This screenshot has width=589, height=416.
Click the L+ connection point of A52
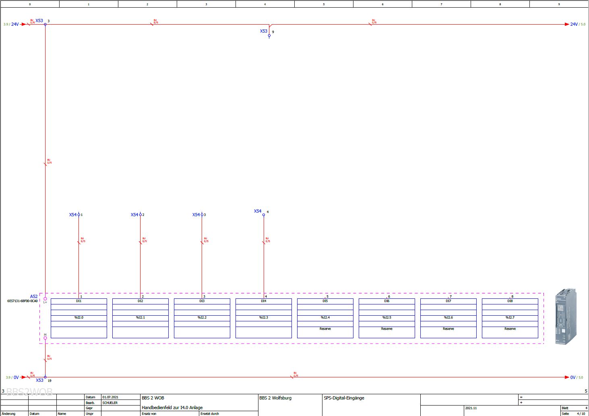[45, 299]
